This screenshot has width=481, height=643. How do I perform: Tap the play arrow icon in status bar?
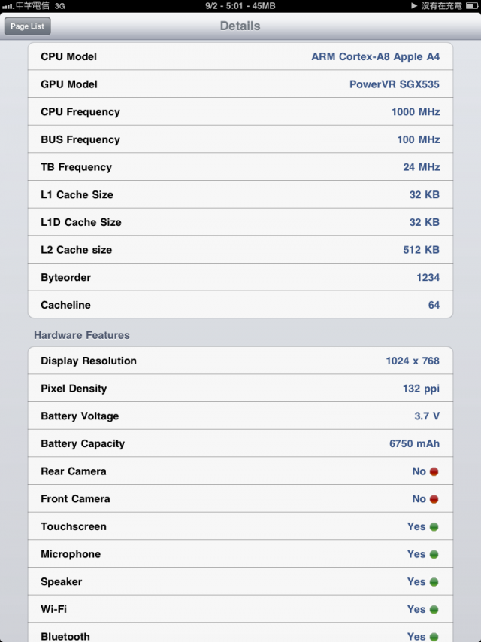click(414, 6)
